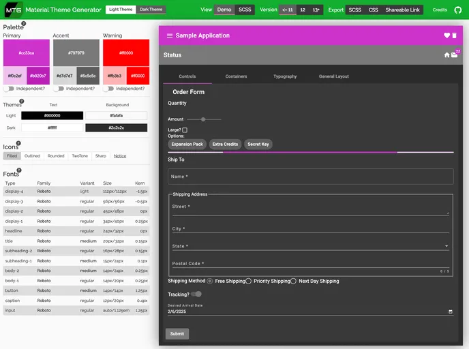Select Demo view
This screenshot has width=469, height=349.
point(224,10)
